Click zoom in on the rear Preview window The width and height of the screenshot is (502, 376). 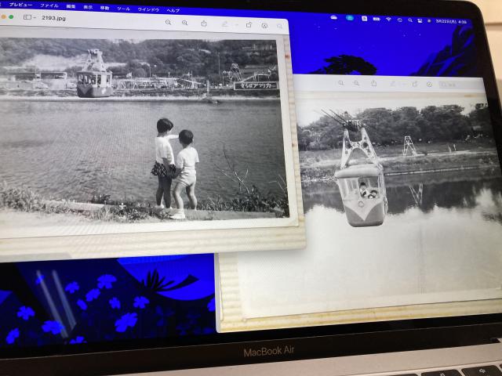pyautogui.click(x=356, y=82)
